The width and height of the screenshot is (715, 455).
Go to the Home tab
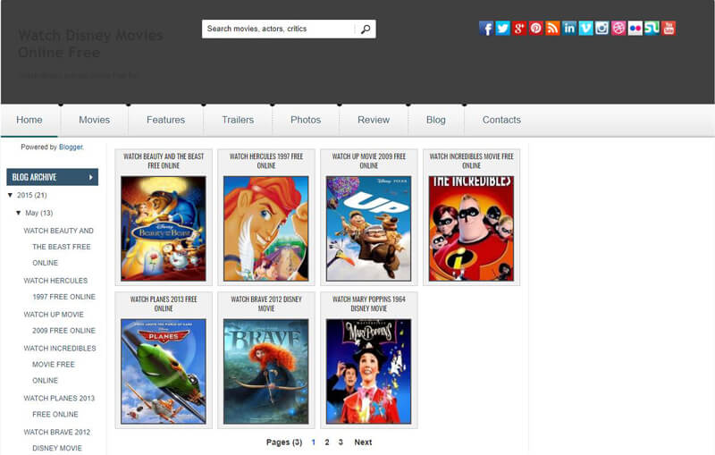[x=29, y=120]
